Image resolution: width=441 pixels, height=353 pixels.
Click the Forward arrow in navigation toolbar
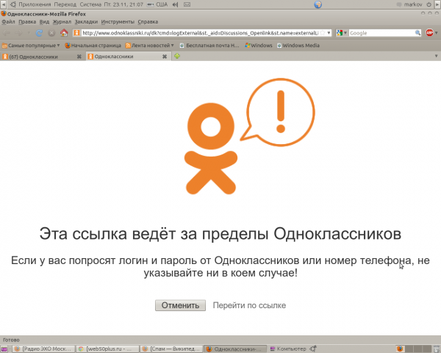click(x=18, y=33)
